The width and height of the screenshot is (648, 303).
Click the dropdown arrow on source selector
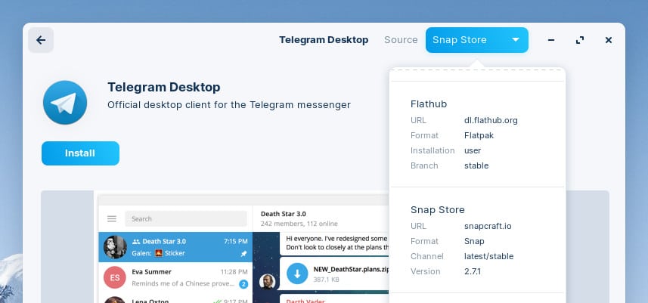[515, 40]
